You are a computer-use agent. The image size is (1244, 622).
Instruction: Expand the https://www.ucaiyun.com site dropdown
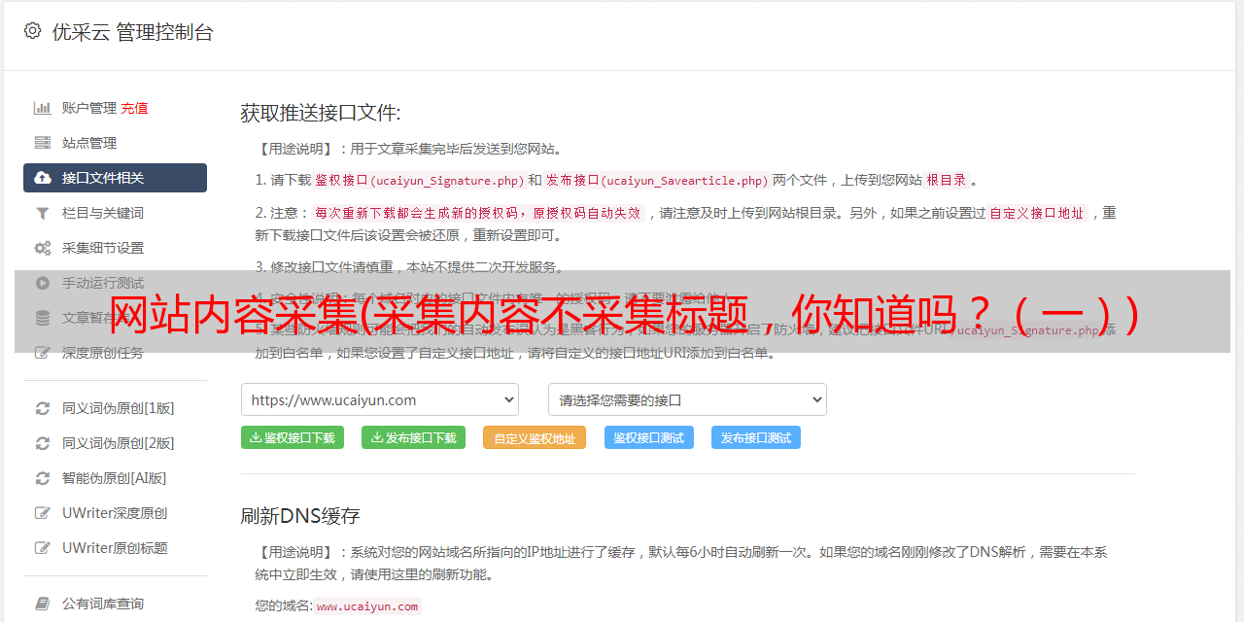380,399
